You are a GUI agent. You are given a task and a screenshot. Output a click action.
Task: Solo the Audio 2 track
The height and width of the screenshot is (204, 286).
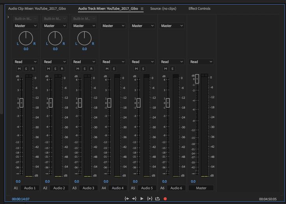55,69
